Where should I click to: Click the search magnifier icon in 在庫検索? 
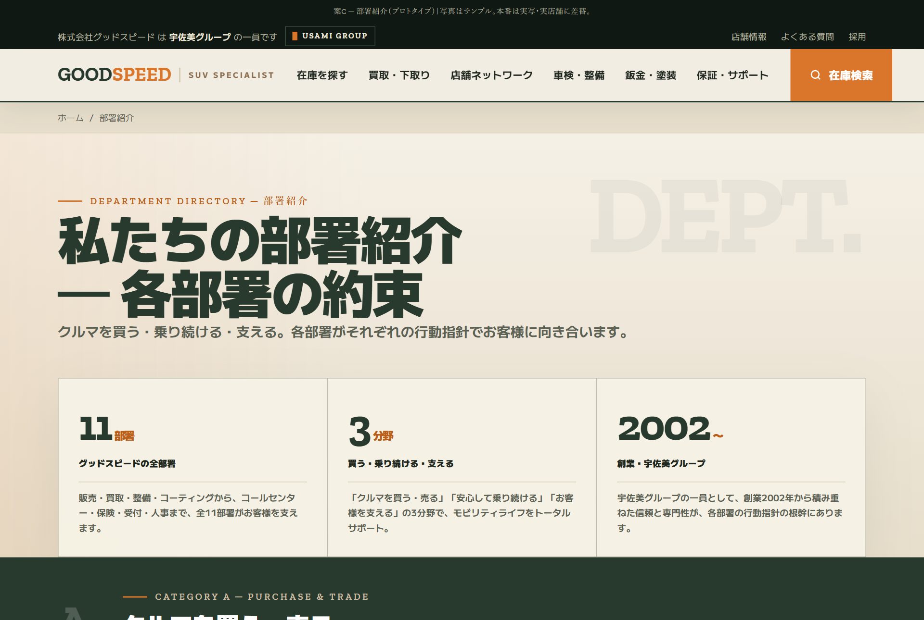tap(815, 75)
